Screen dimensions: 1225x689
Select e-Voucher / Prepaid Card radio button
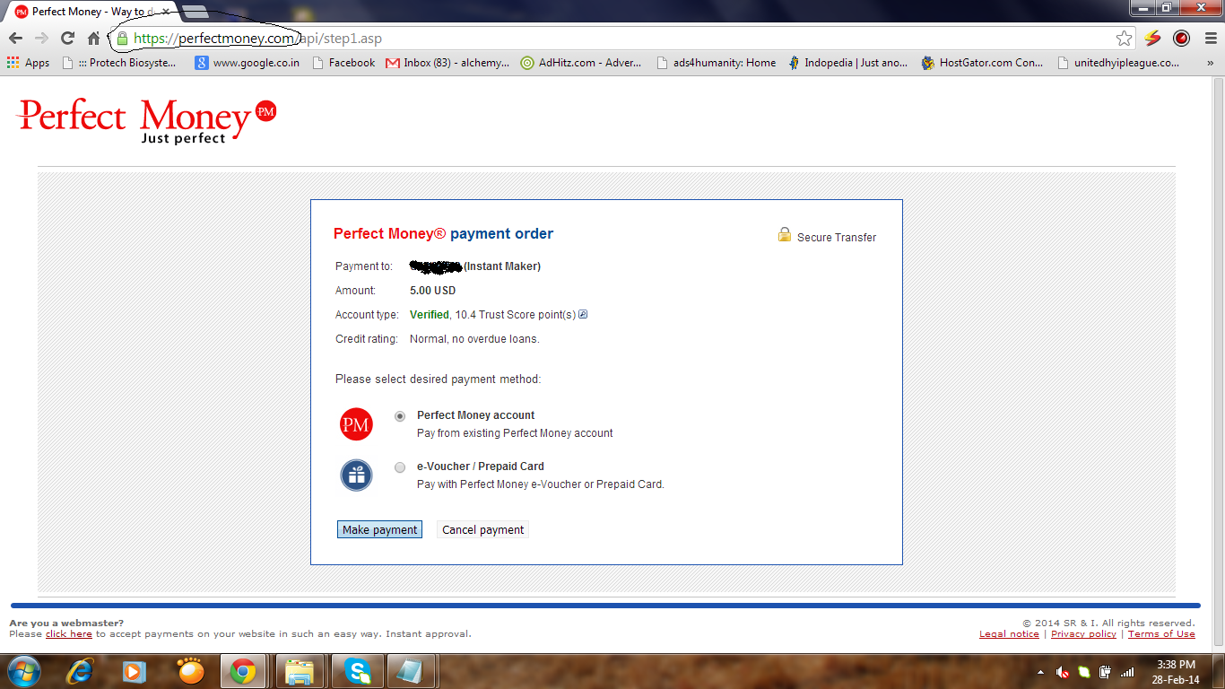coord(400,467)
